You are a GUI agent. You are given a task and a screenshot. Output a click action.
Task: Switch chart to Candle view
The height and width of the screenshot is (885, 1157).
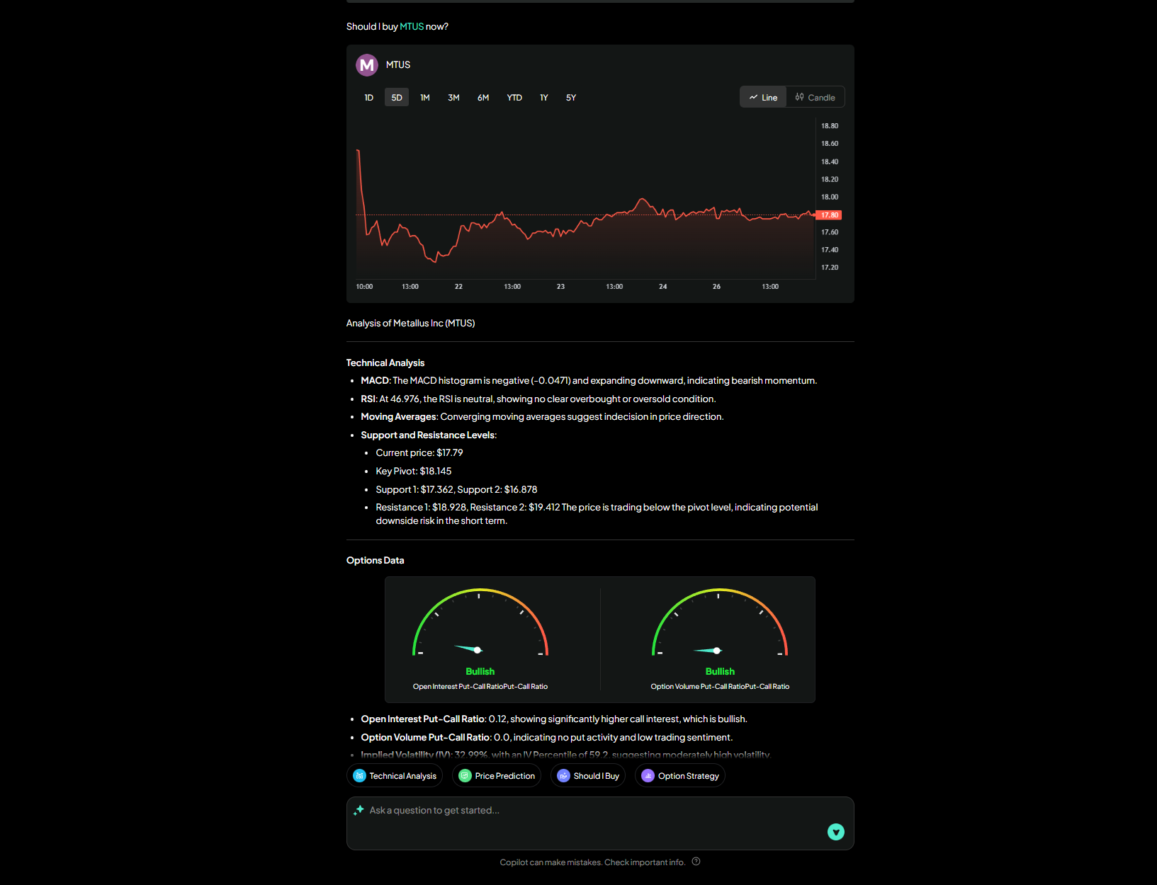coord(815,98)
